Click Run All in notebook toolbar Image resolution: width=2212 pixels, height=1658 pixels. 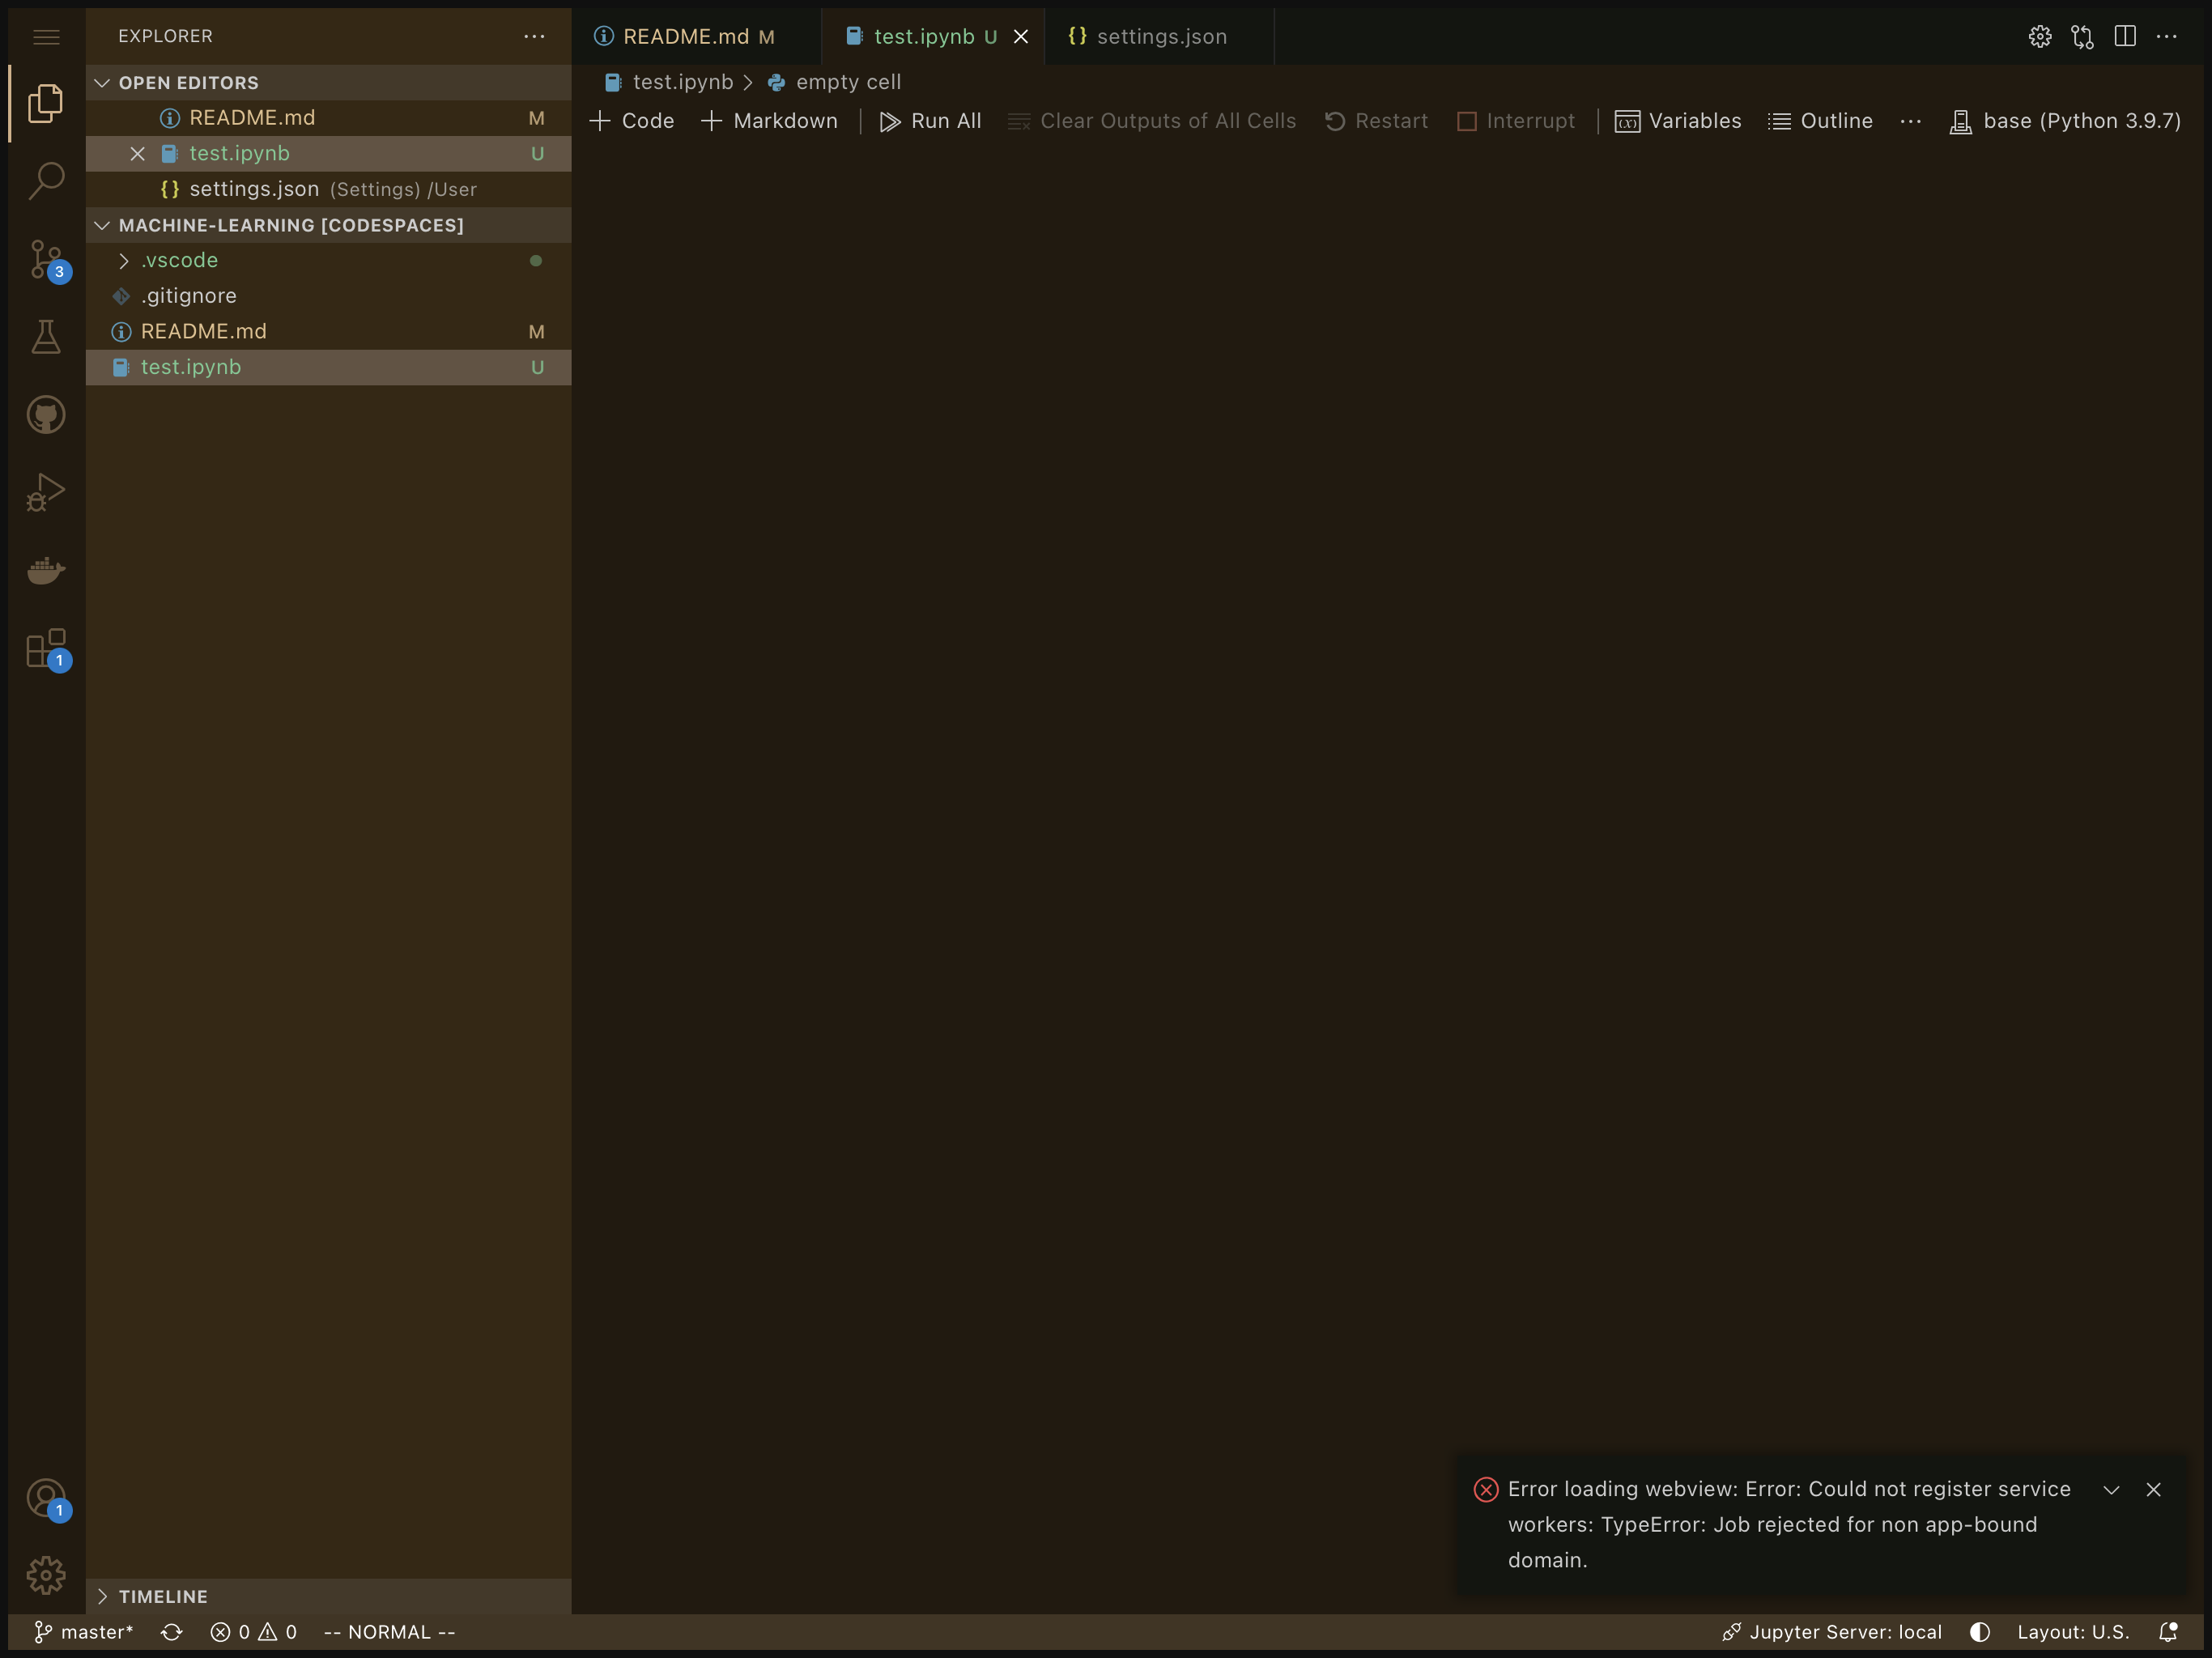pos(930,120)
